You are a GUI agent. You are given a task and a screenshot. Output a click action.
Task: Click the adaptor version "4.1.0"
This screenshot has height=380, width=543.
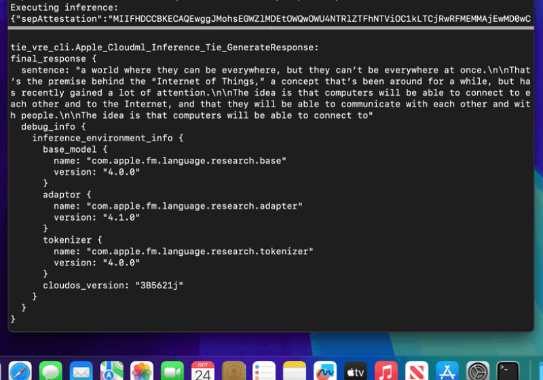[121, 217]
